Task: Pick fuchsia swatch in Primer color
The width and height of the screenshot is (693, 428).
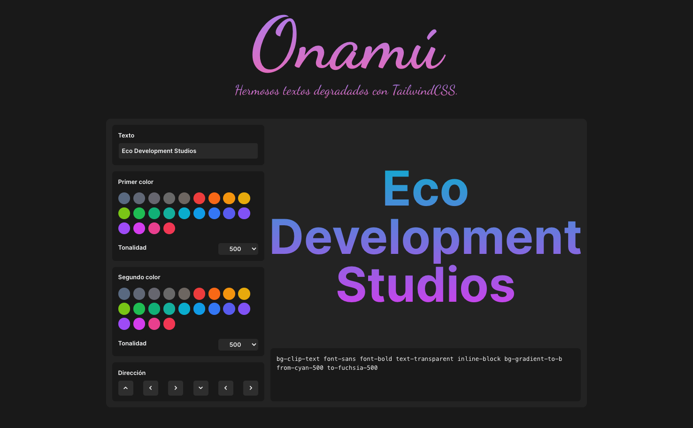Action: pos(139,228)
